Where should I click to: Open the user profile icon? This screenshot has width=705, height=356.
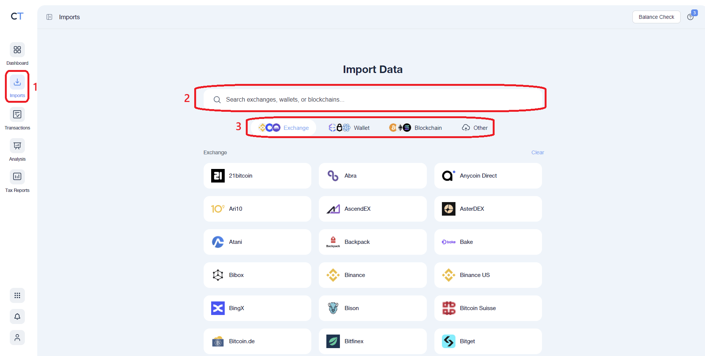pyautogui.click(x=17, y=338)
